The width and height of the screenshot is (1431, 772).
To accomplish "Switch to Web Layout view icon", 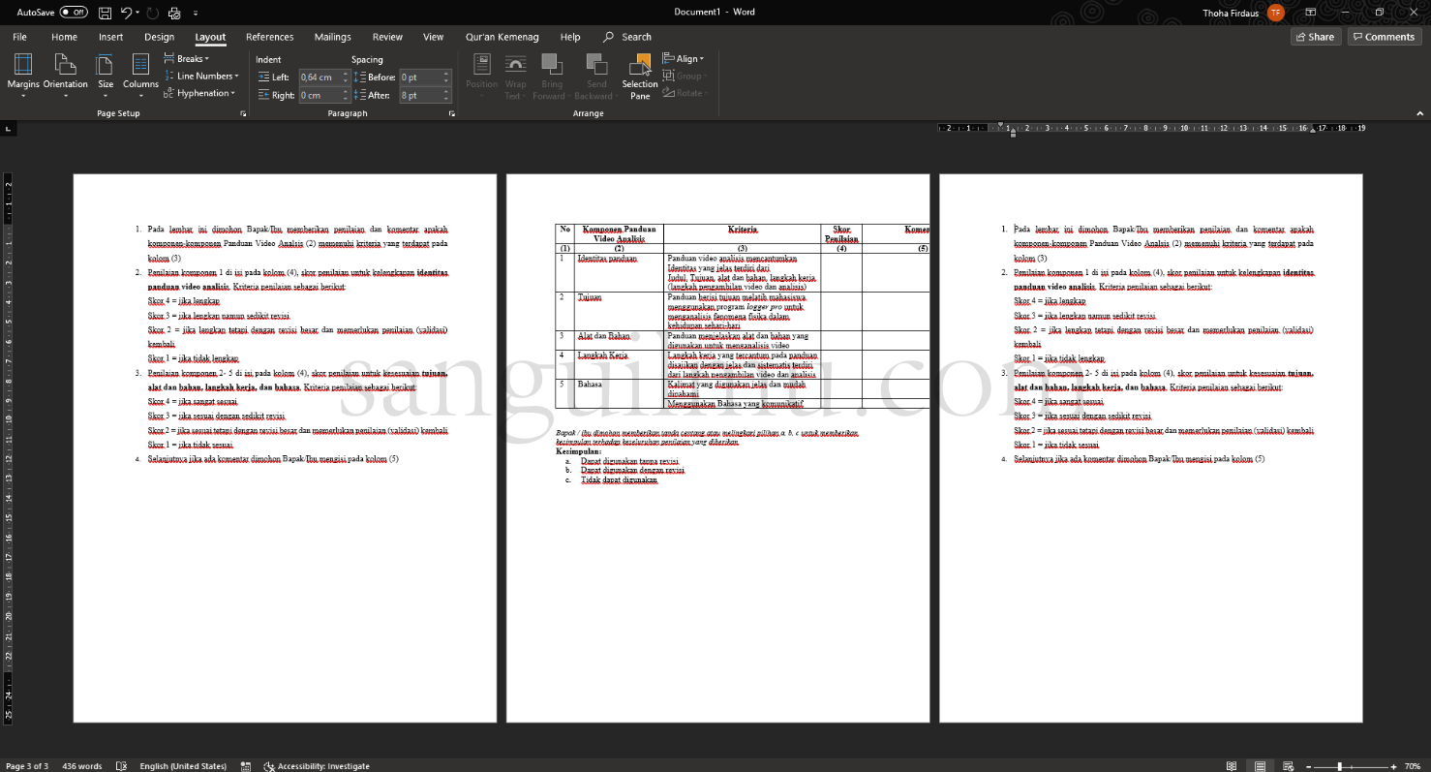I will [1287, 765].
